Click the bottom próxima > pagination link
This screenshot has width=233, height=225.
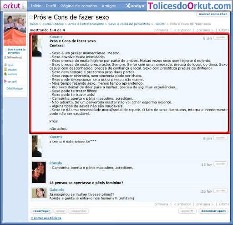tap(205, 204)
